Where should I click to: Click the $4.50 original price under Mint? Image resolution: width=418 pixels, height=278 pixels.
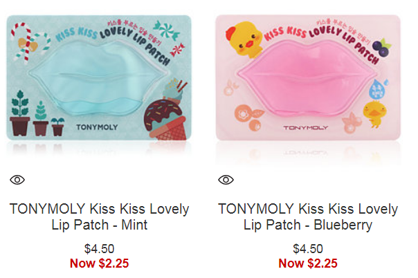tap(99, 249)
